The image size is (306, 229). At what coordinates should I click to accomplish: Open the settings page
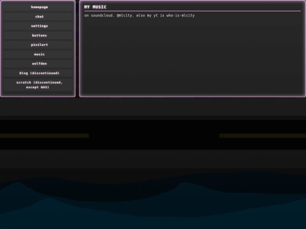(38, 26)
